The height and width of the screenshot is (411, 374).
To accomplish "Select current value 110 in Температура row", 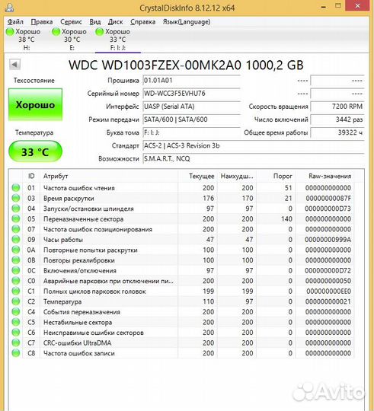I will [x=209, y=301].
